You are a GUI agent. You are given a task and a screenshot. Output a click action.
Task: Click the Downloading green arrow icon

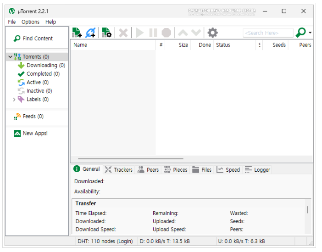click(21, 65)
